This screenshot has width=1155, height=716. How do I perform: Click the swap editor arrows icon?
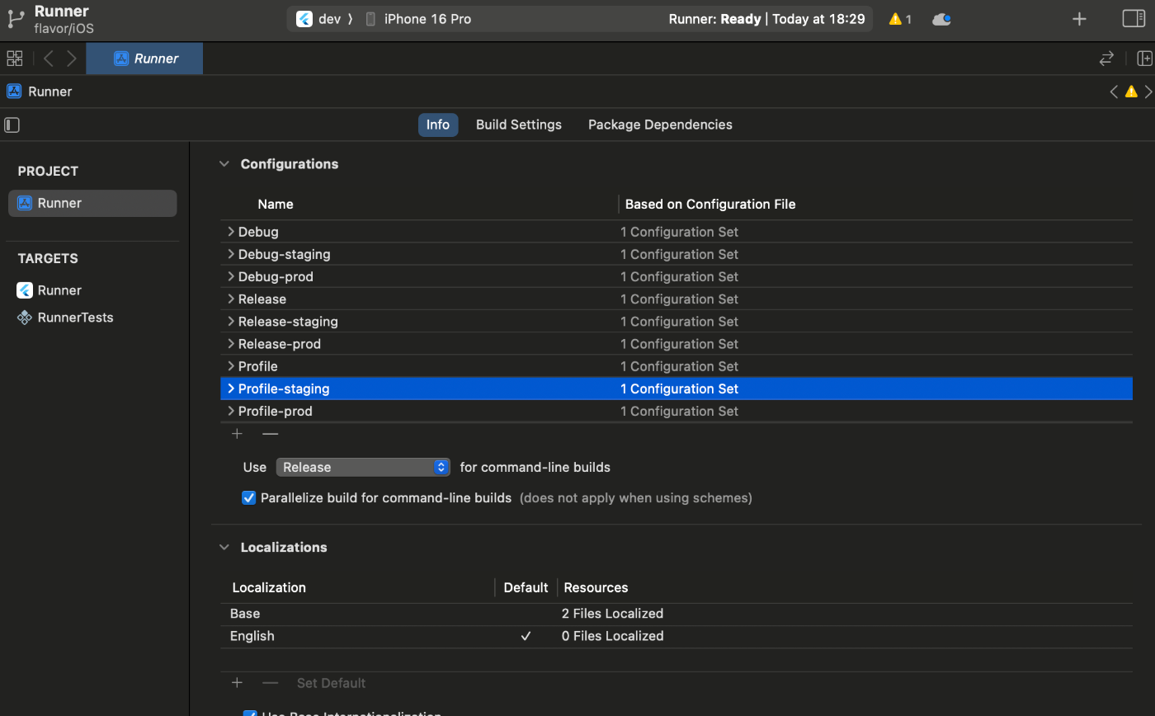1106,59
